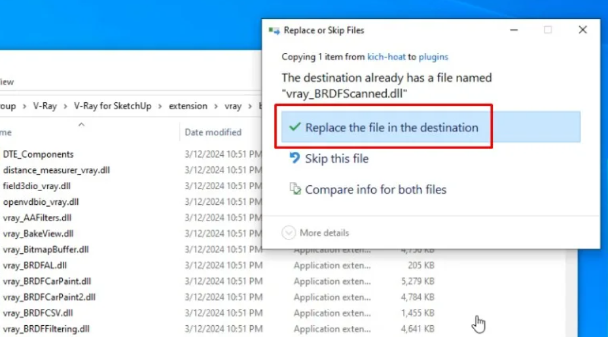The image size is (608, 337).
Task: Minimize the Replace or Skip Files dialog
Action: coord(513,30)
